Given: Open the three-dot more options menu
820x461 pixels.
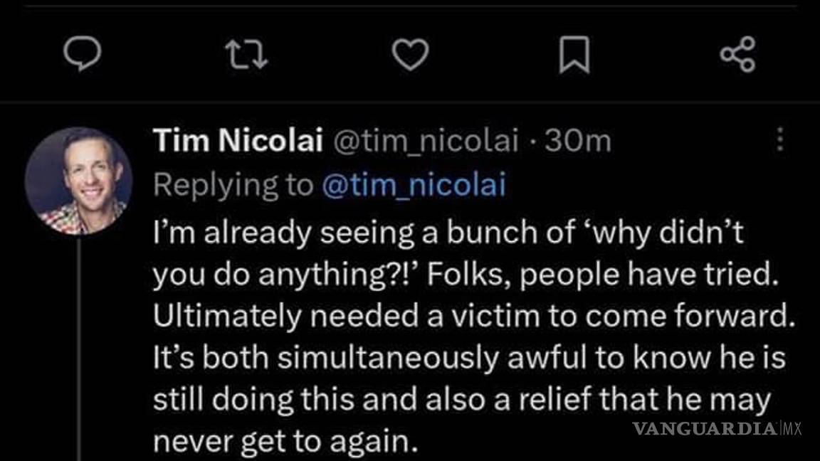Looking at the screenshot, I should point(780,140).
